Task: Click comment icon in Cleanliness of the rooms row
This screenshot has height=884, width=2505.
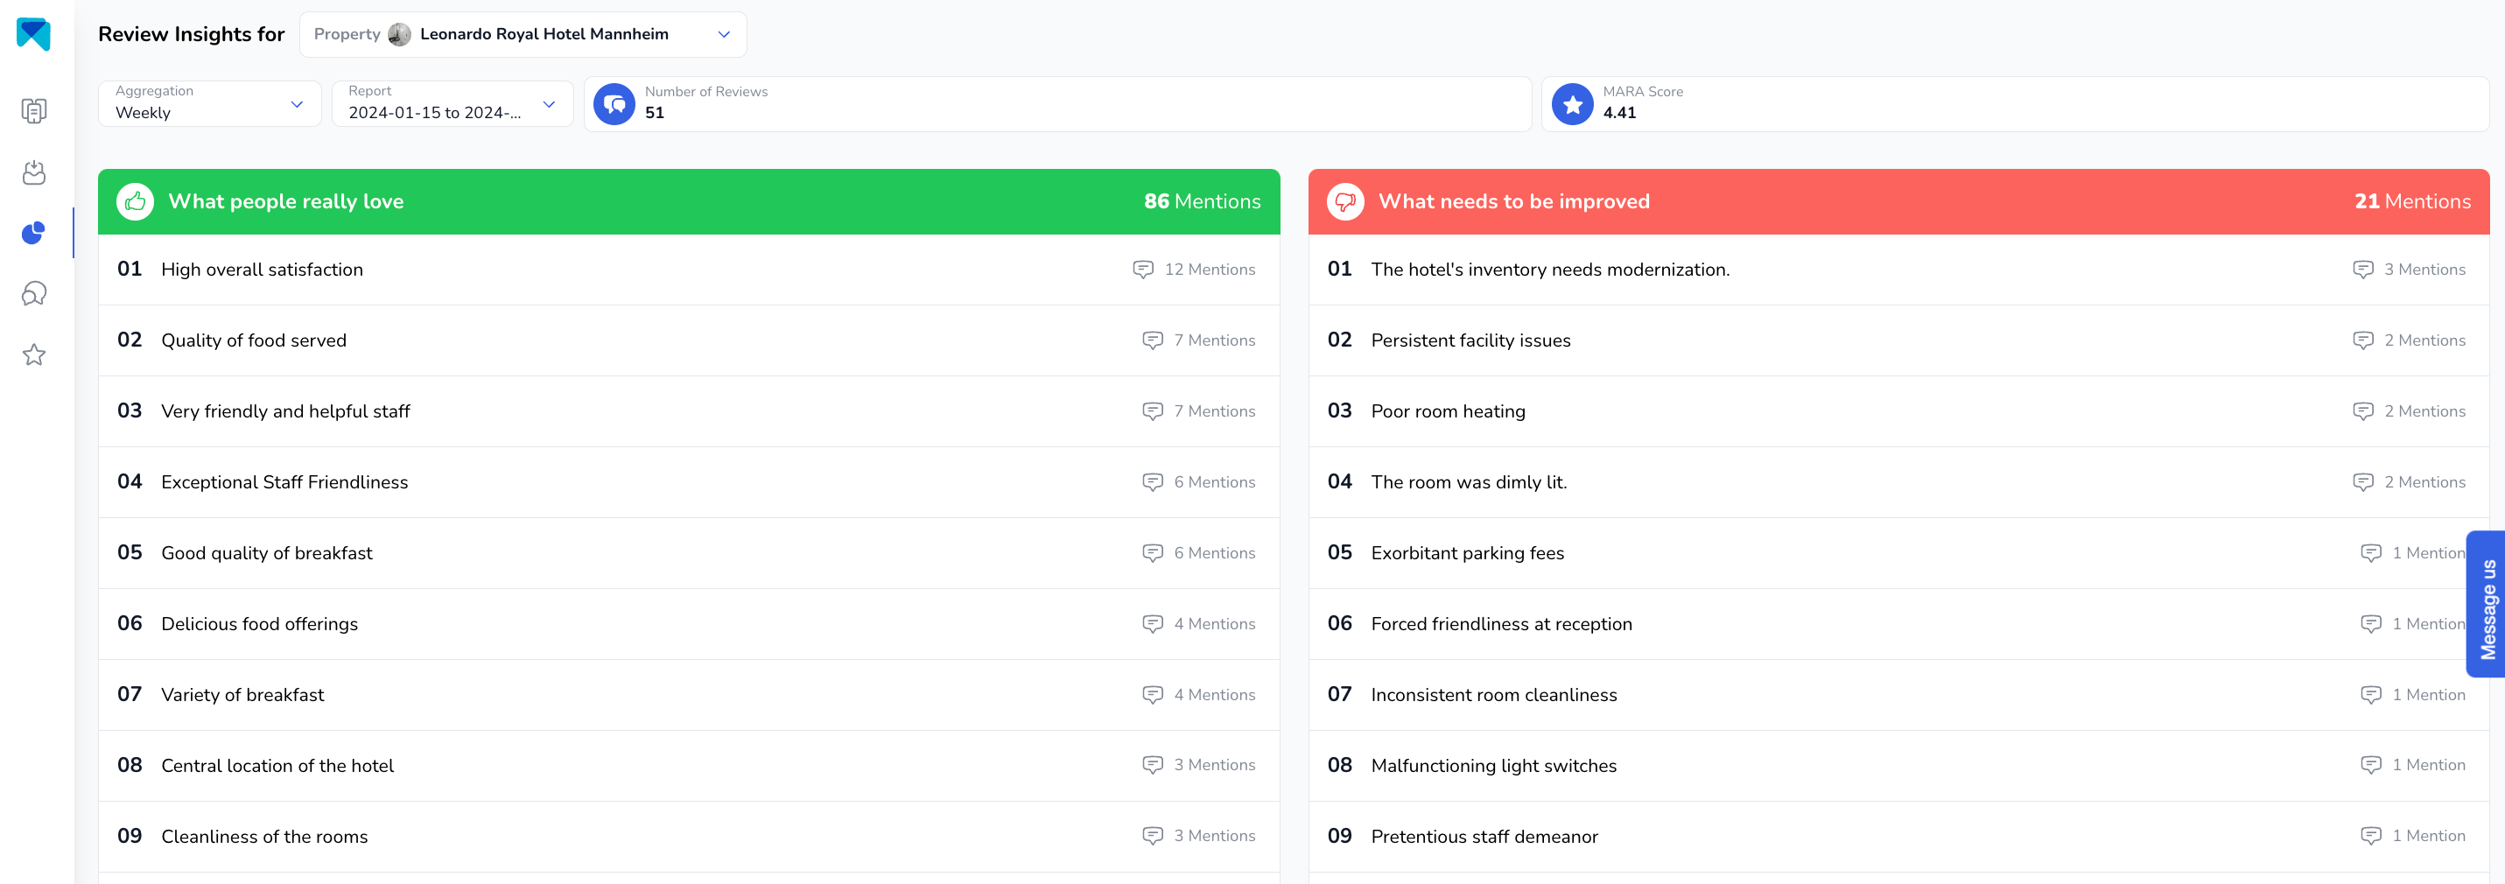Action: pyautogui.click(x=1153, y=837)
